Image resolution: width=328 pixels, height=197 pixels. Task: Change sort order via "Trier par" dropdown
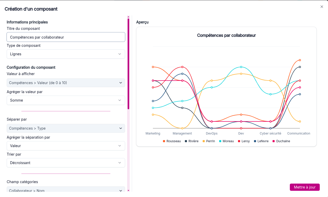pyautogui.click(x=65, y=163)
